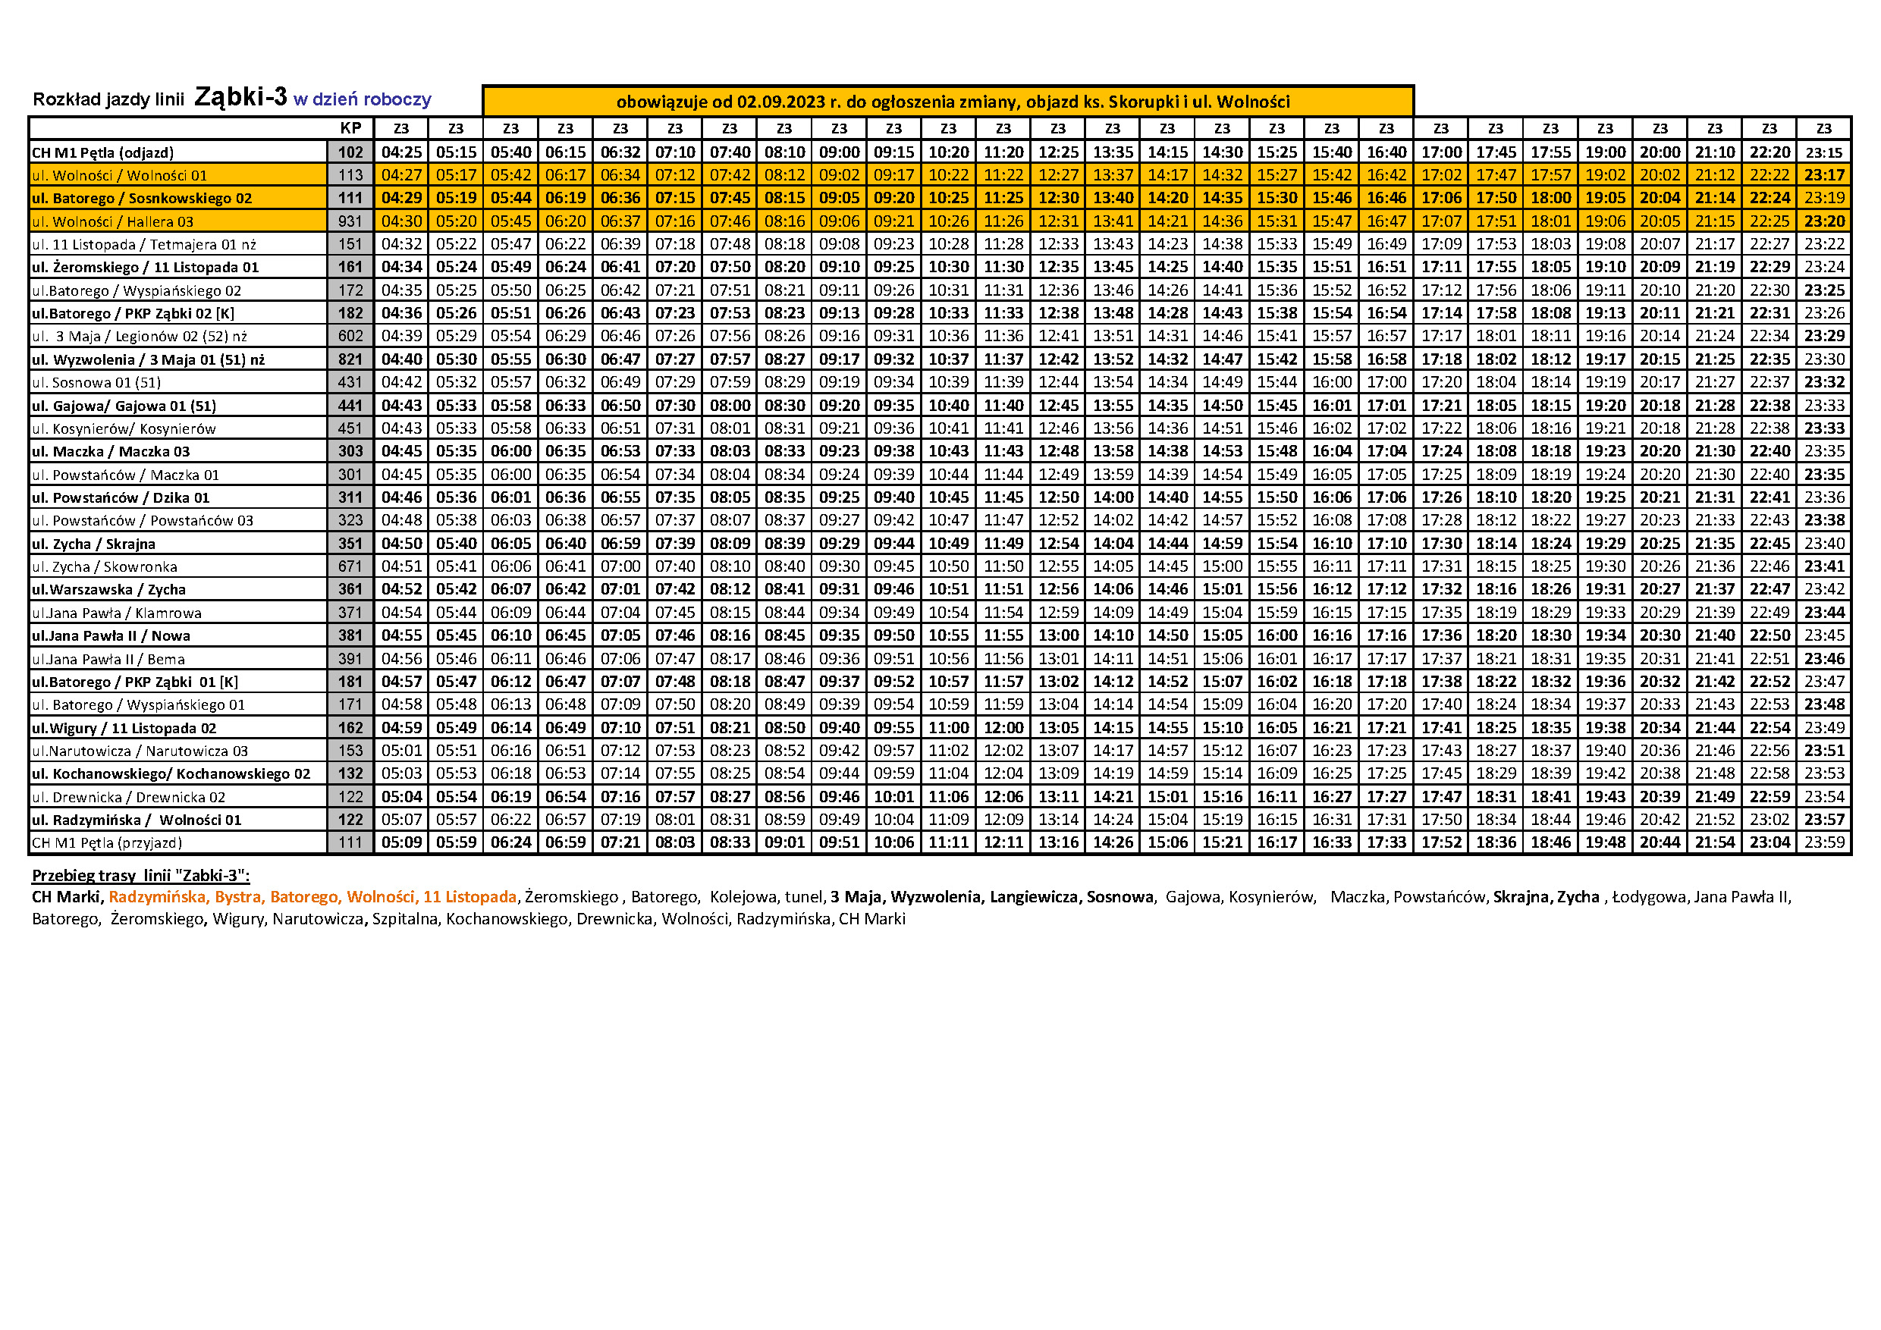
Task: Select stop 'ul. Wolności / Wolności 01'
Action: coord(120,175)
